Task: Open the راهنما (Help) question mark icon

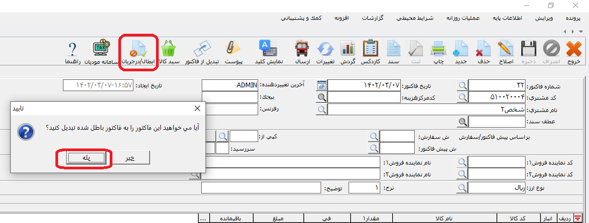Action: pyautogui.click(x=72, y=51)
